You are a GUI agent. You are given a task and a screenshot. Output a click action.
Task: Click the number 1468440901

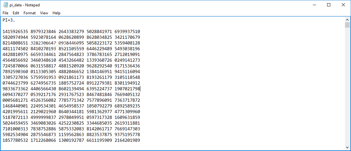(x=16, y=106)
